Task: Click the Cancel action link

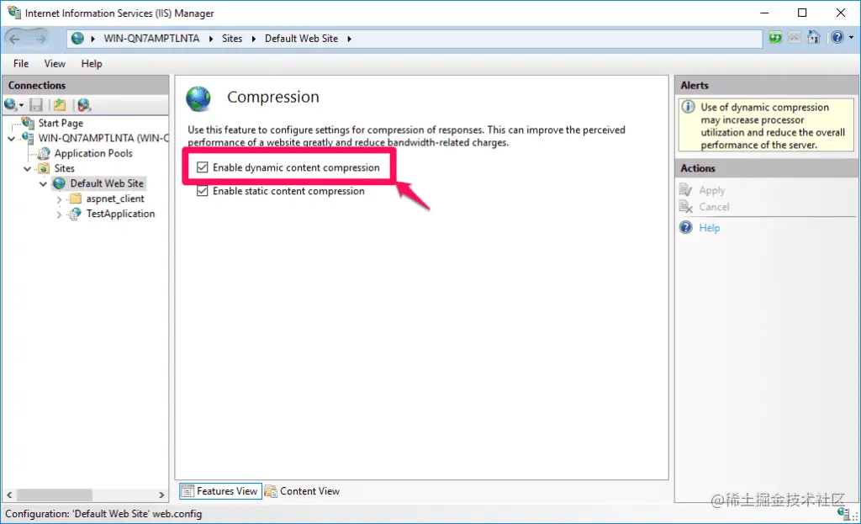Action: 714,207
